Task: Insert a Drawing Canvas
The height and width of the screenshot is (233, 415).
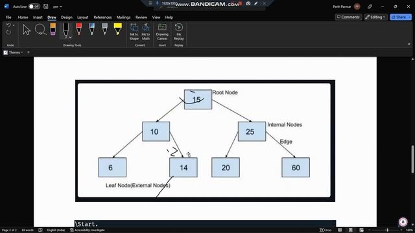Action: (162, 32)
